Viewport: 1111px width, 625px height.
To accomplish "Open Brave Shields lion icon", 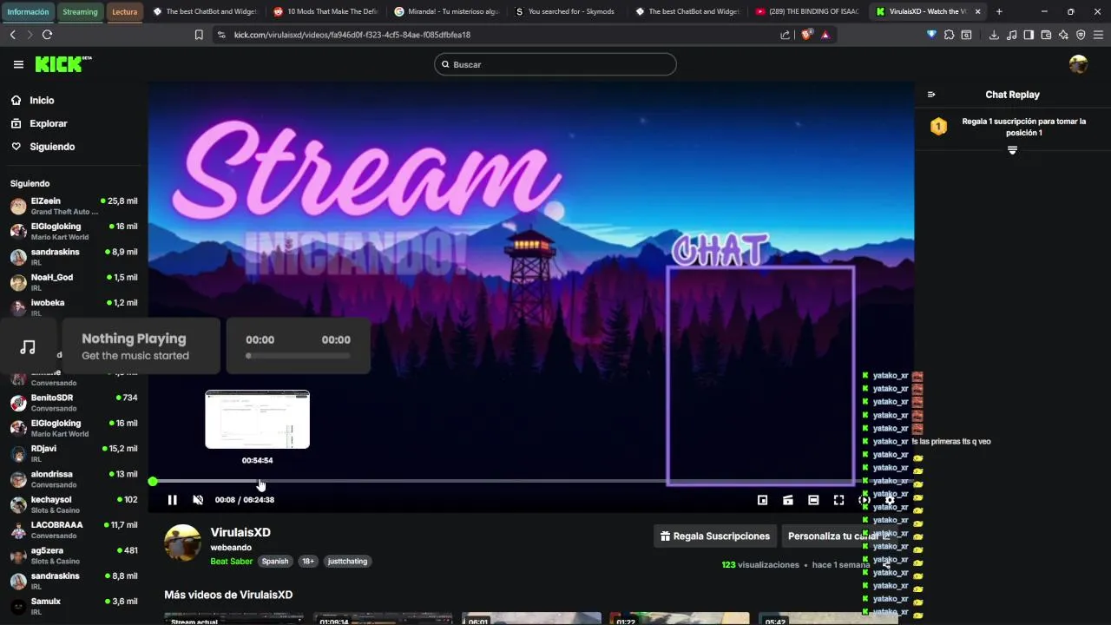I will click(x=806, y=35).
